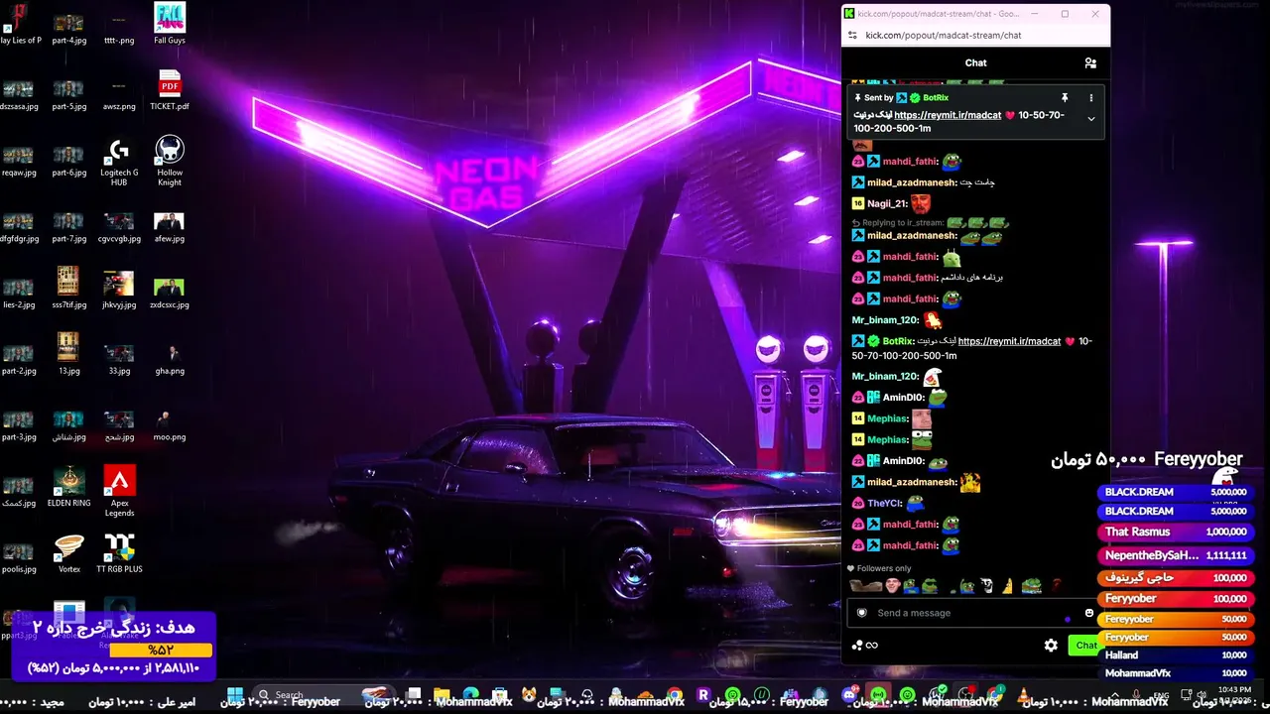Select the awsz.png desktop file
This screenshot has width=1270, height=714.
[x=119, y=95]
